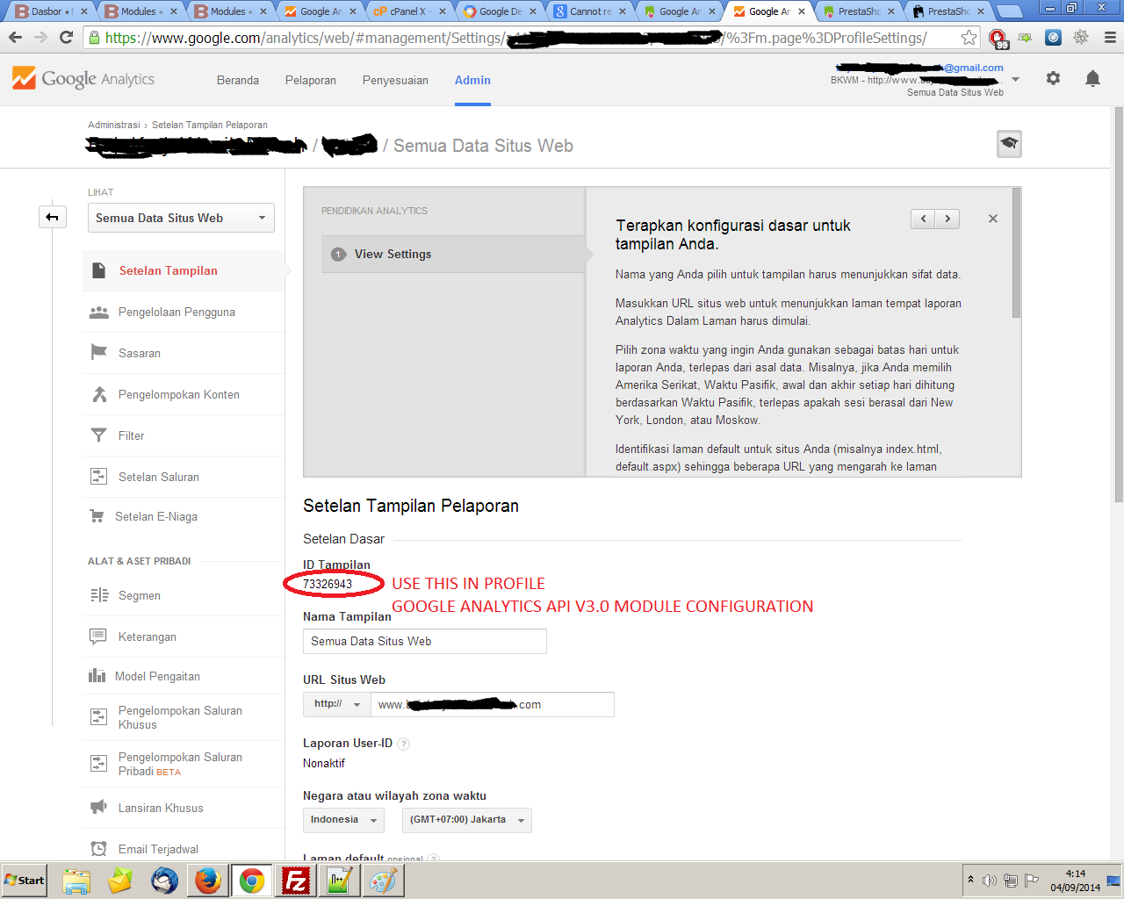The height and width of the screenshot is (899, 1124).
Task: Click the education panel scrollbar
Action: pos(1016,253)
